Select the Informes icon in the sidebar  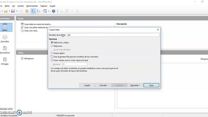(x=5, y=61)
